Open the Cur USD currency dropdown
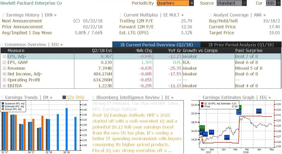Viewport: 282px width, 154px height. pyautogui.click(x=273, y=3)
